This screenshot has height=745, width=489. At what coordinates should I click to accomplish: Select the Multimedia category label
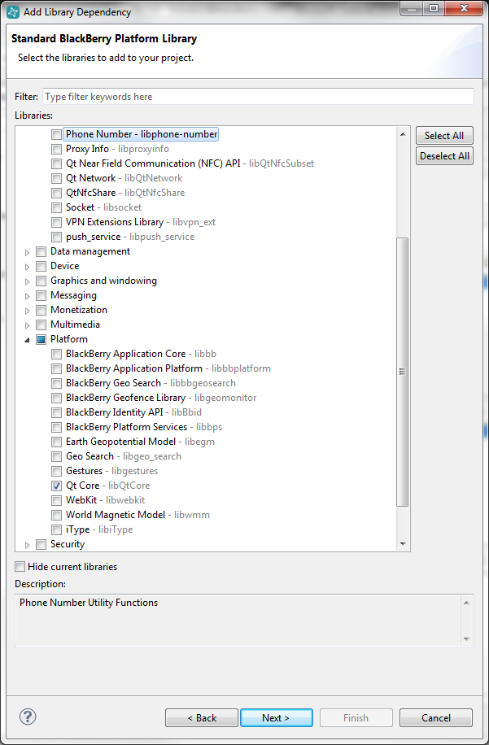(75, 325)
